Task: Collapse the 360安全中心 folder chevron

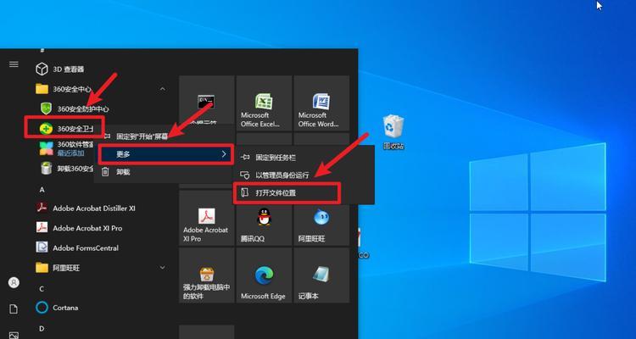Action: pos(163,89)
